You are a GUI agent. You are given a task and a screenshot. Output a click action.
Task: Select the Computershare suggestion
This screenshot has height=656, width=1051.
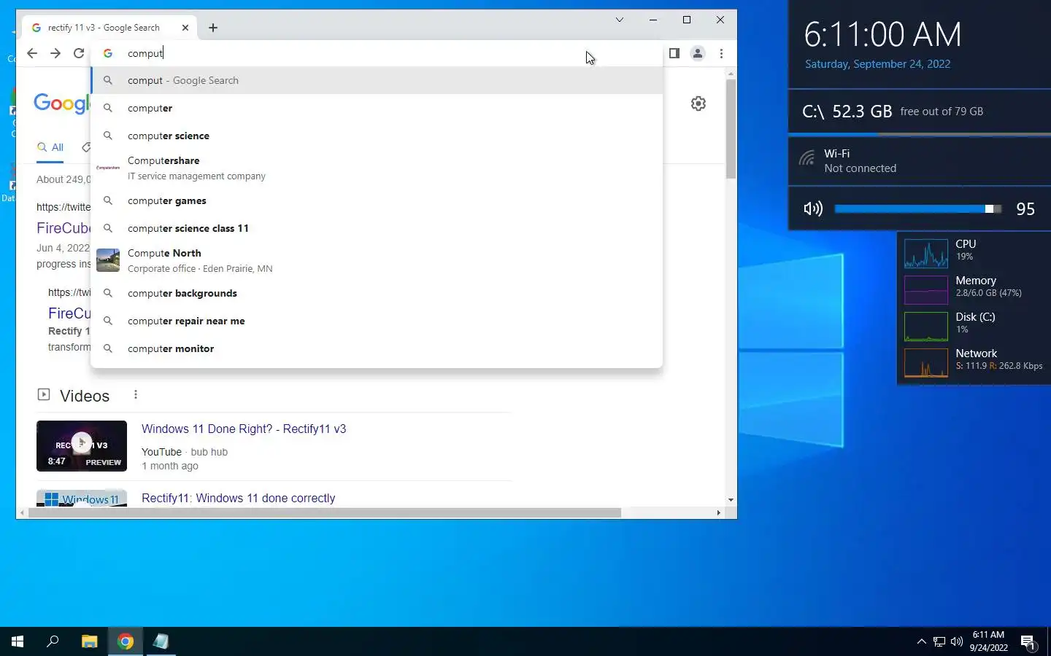(x=377, y=168)
